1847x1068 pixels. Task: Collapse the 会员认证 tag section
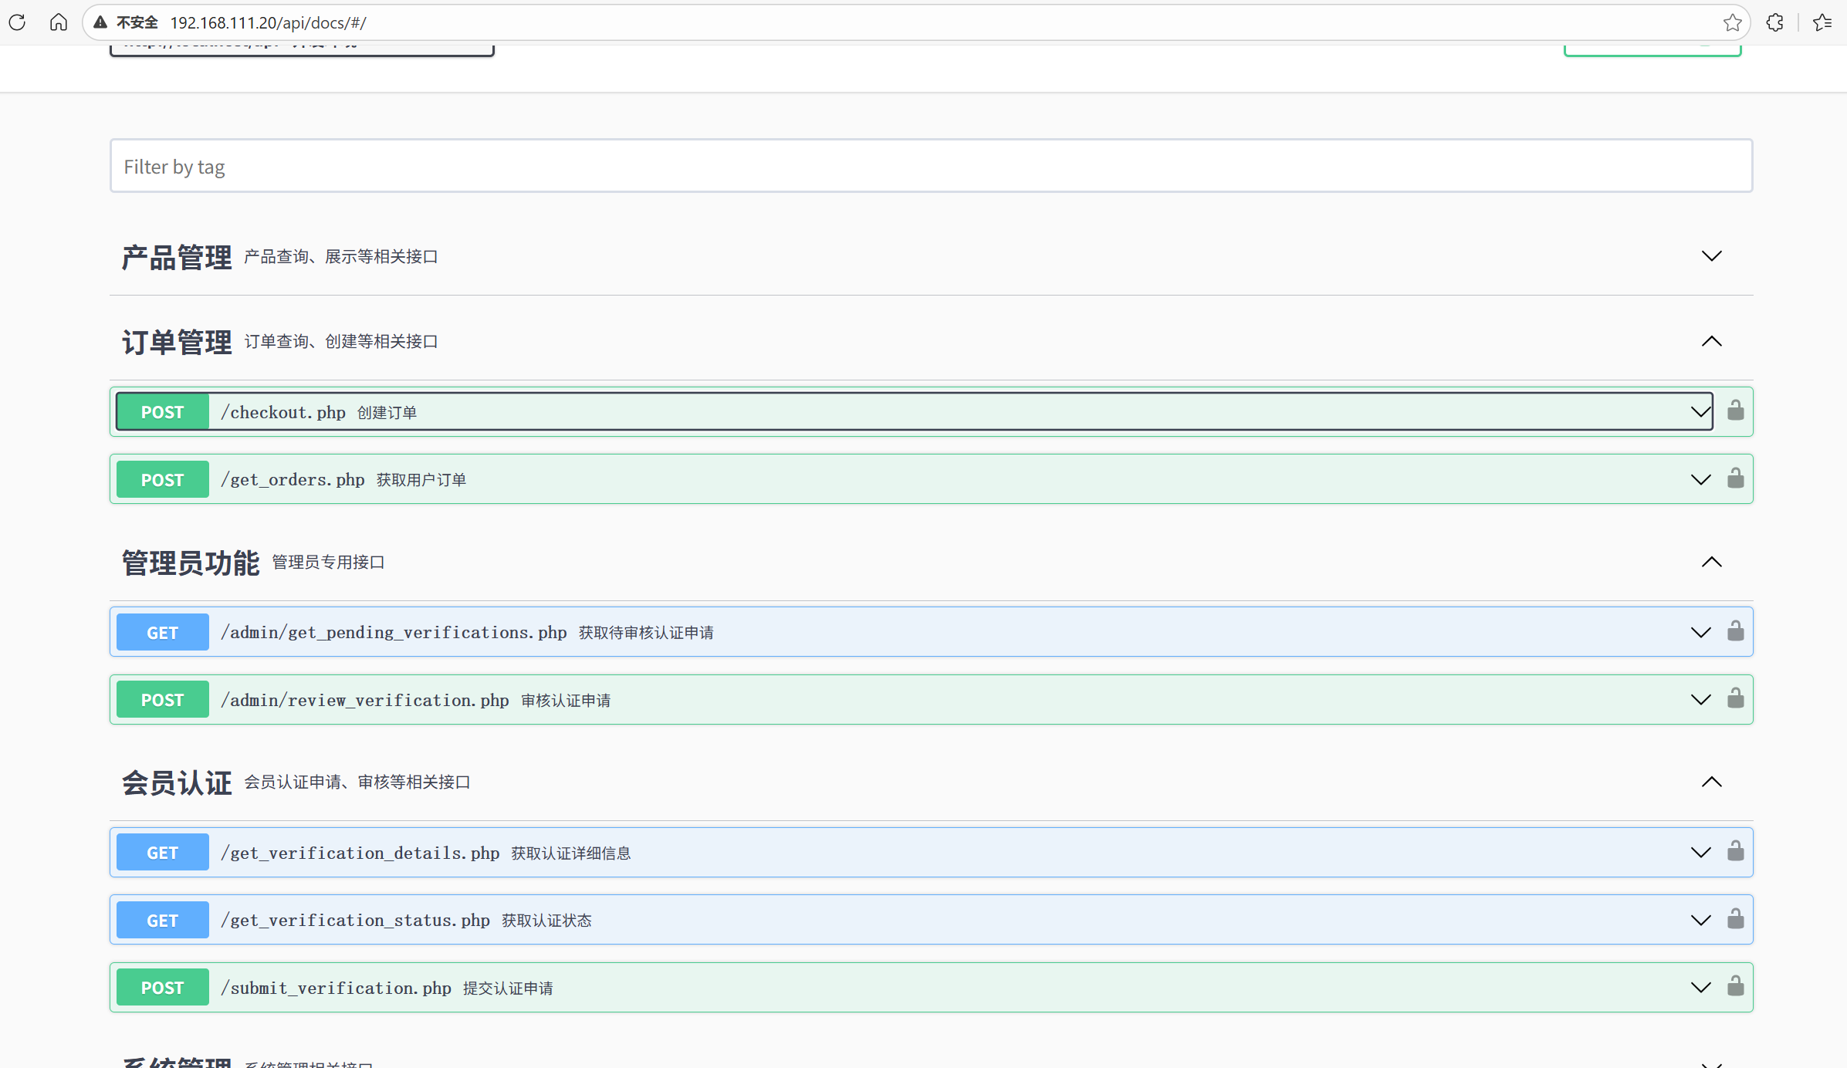pos(1711,782)
